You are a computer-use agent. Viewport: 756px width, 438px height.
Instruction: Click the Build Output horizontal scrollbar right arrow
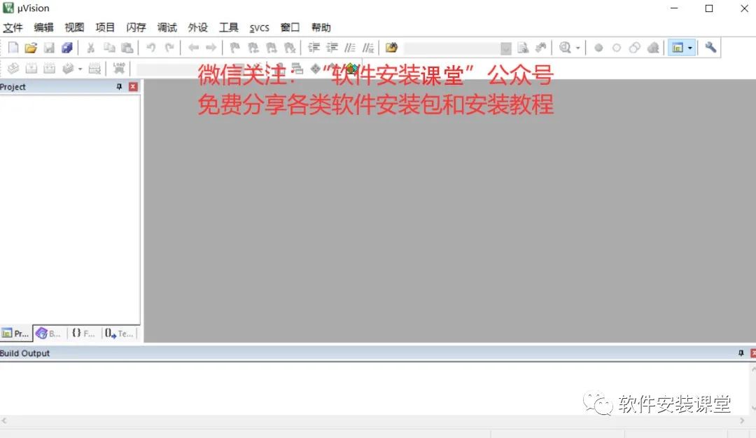pyautogui.click(x=742, y=420)
